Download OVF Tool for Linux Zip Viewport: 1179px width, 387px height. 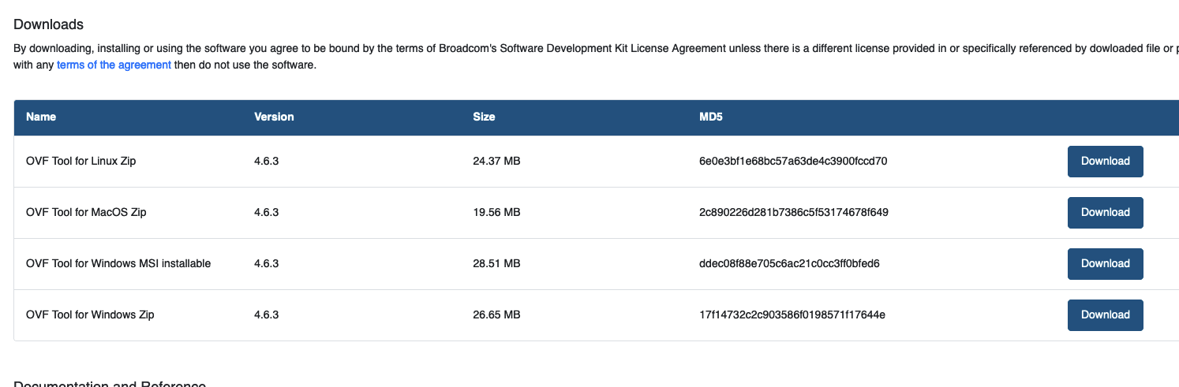pyautogui.click(x=1105, y=162)
